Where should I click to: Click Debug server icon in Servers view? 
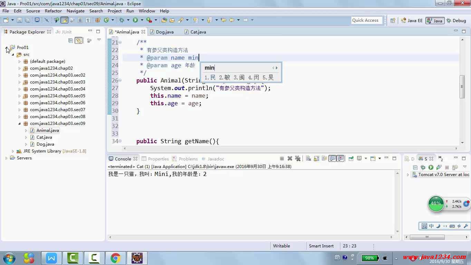click(423, 167)
